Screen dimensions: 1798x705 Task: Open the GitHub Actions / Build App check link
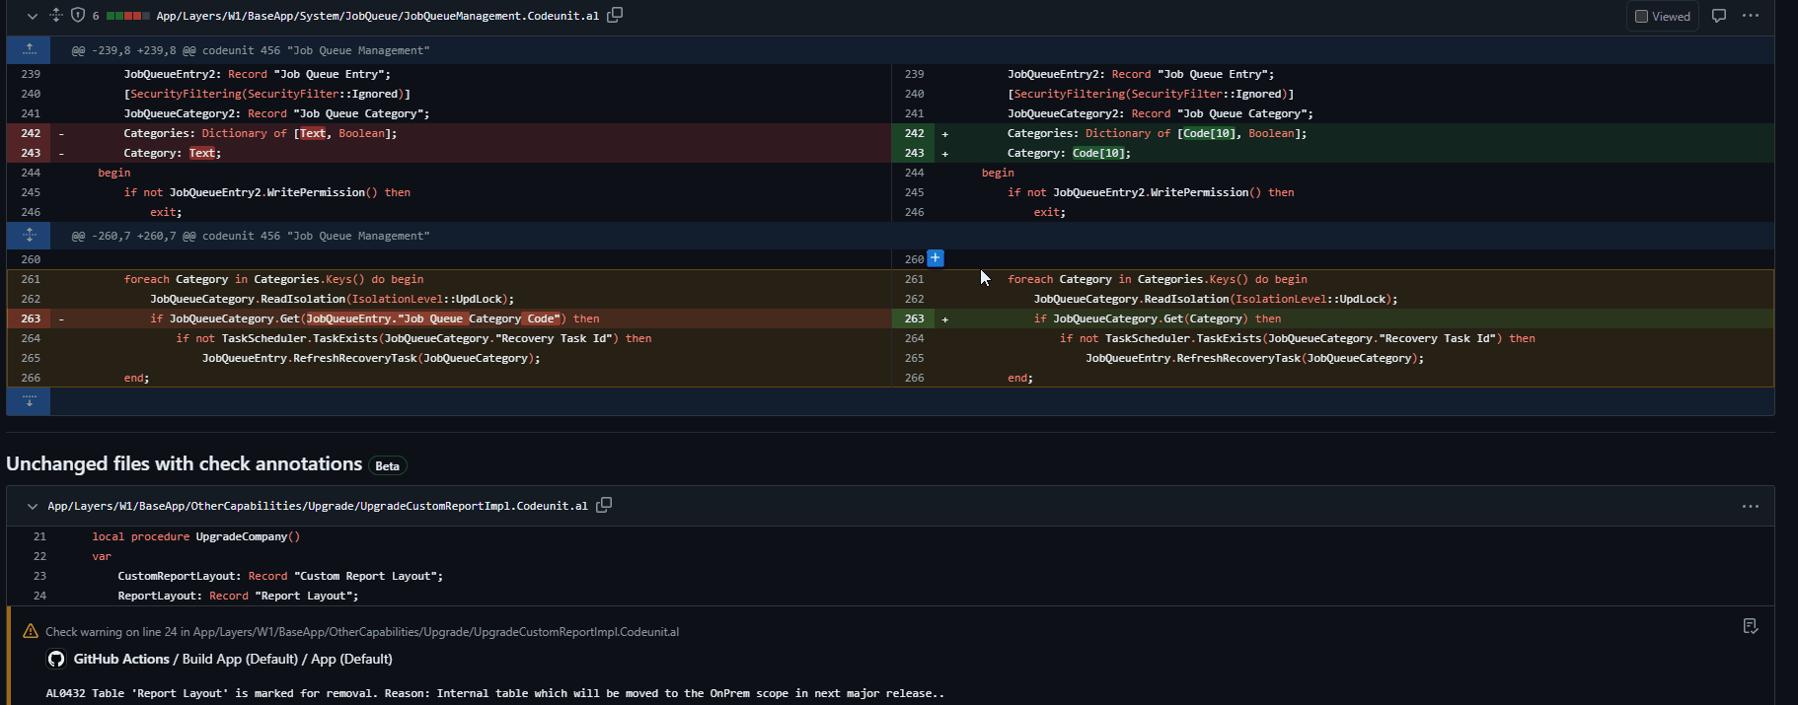coord(233,659)
